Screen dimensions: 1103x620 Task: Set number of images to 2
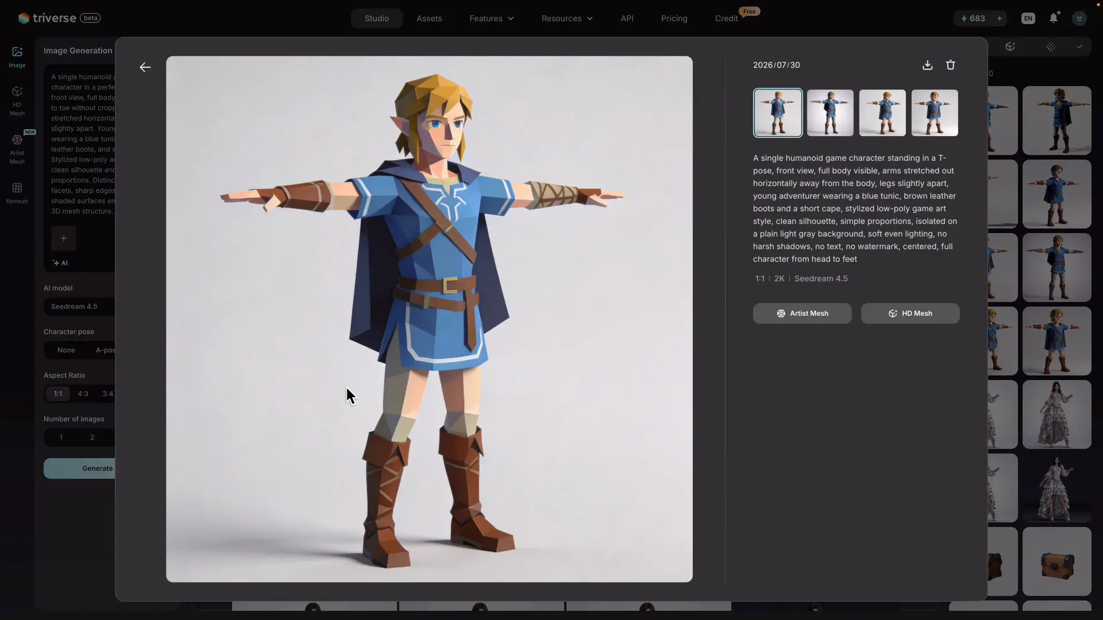tap(92, 437)
